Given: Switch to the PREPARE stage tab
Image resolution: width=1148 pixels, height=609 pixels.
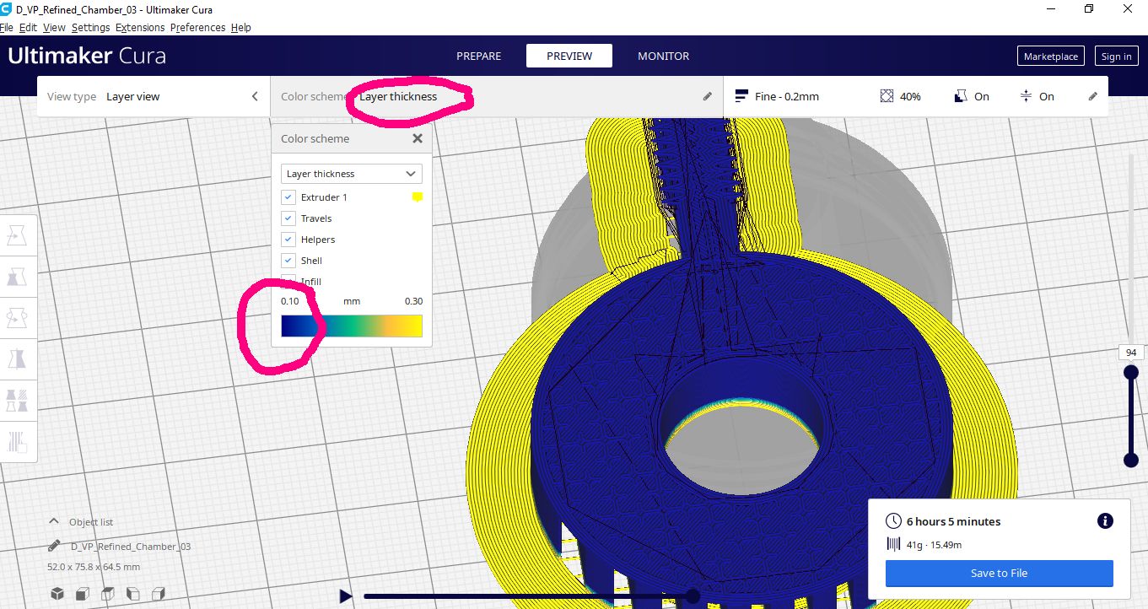Looking at the screenshot, I should [478, 56].
